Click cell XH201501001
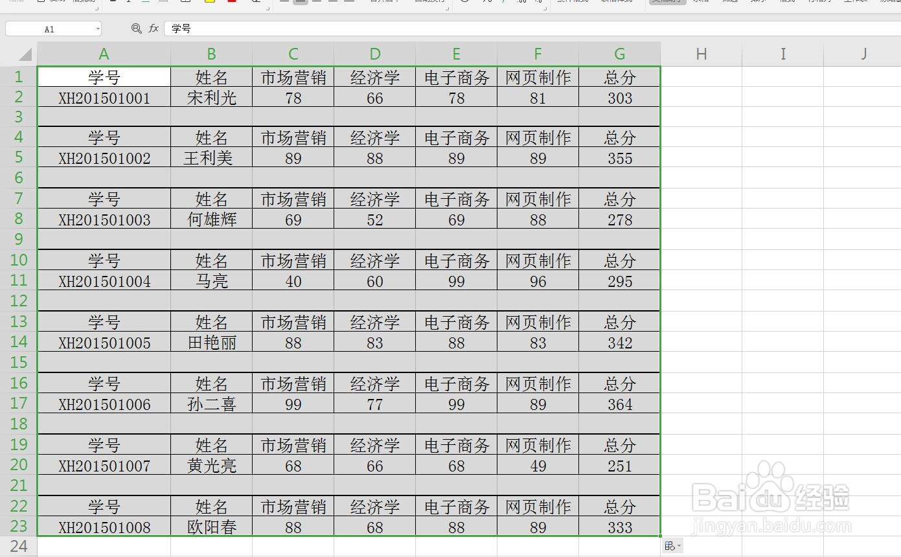This screenshot has width=901, height=557. pos(104,97)
